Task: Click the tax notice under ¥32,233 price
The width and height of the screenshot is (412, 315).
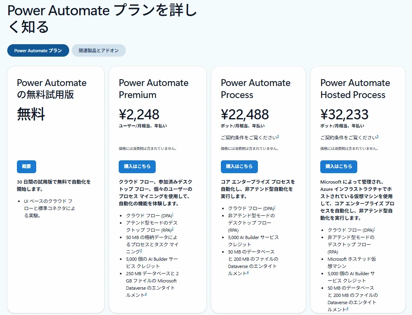Action: (349, 149)
